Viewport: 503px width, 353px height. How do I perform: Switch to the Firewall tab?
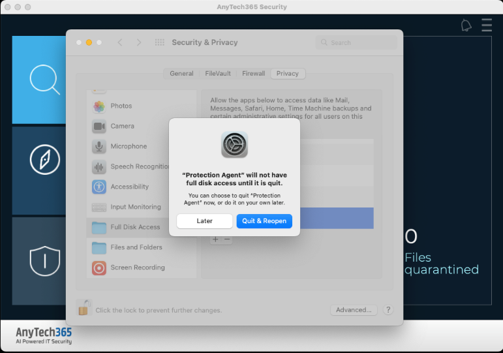[253, 74]
